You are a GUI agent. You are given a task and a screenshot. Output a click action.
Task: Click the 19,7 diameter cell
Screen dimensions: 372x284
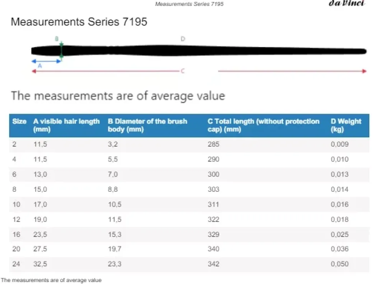click(115, 249)
